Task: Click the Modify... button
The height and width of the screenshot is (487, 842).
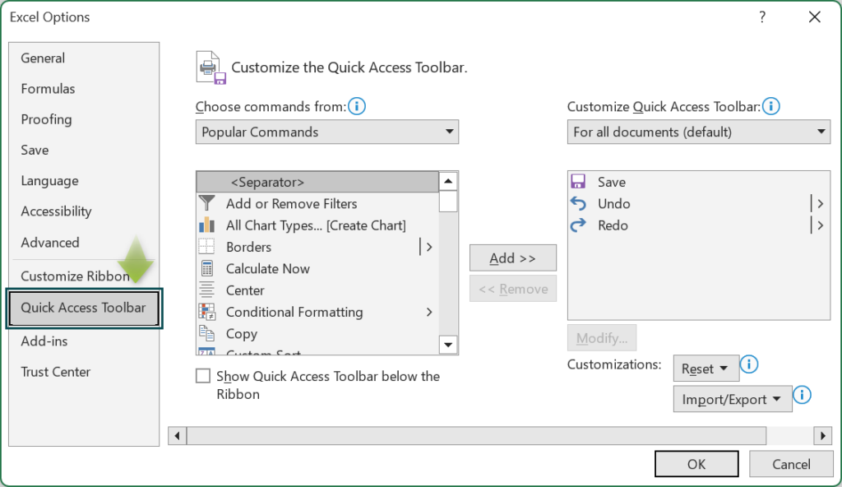Action: point(601,338)
